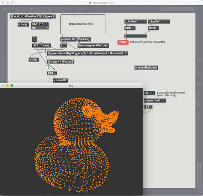Select the t b l object below prepend mult

tap(148, 107)
